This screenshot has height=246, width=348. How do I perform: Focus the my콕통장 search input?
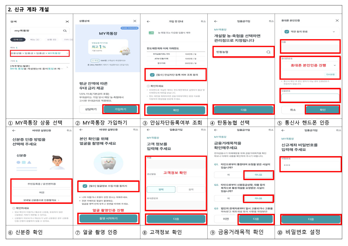pos(40,31)
